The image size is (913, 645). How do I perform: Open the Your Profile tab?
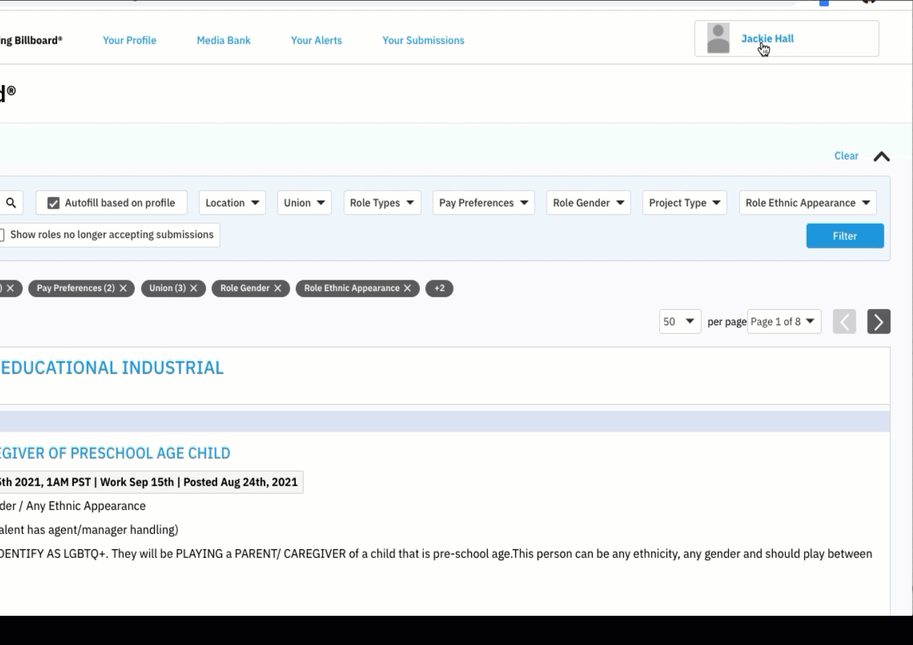pyautogui.click(x=130, y=41)
